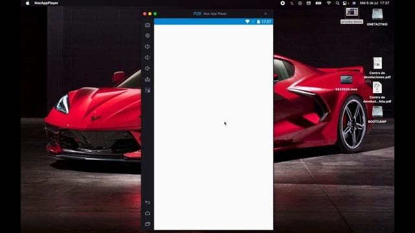
Task: Click the battery icon in macOS menu bar
Action: [x=318, y=3]
